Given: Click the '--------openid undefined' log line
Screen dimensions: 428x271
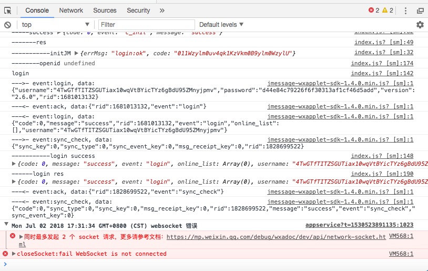Looking at the screenshot, I should point(53,63).
